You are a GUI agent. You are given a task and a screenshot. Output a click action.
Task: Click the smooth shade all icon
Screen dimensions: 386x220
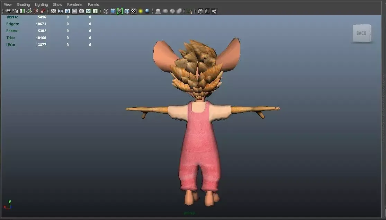point(112,11)
